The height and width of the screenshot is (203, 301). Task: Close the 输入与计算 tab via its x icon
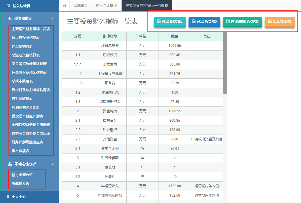pyautogui.click(x=116, y=6)
